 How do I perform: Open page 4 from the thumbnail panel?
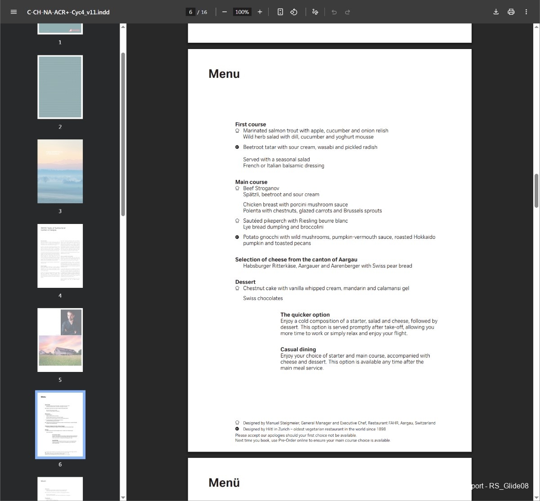coord(60,255)
